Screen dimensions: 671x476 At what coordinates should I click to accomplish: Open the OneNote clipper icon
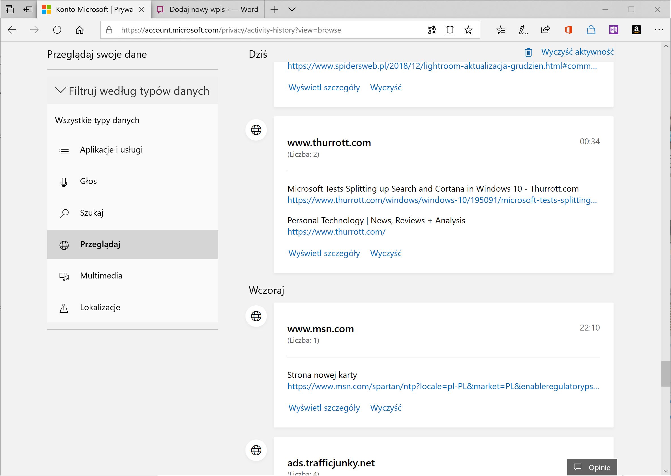tap(614, 30)
